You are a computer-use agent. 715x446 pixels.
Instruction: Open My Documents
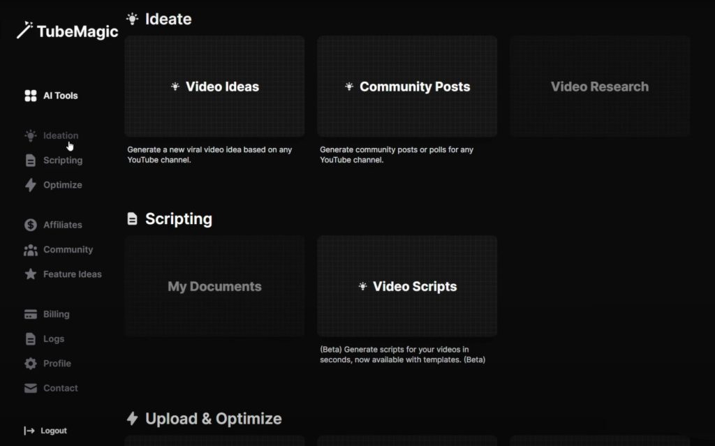pyautogui.click(x=214, y=286)
